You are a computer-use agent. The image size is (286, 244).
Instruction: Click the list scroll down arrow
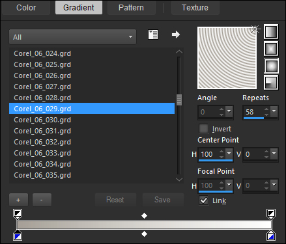pyautogui.click(x=179, y=180)
